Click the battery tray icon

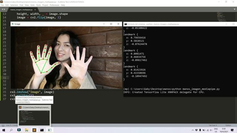[x=204, y=130]
